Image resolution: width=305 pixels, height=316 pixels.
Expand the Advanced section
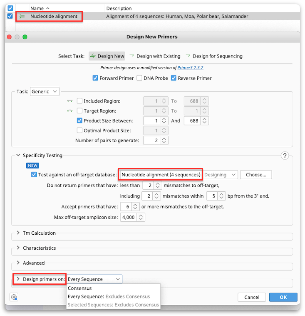click(x=18, y=263)
